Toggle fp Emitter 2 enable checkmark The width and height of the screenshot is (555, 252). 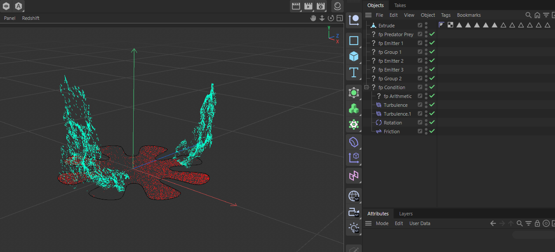pos(432,61)
